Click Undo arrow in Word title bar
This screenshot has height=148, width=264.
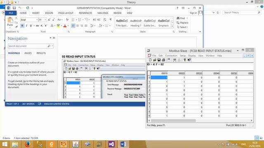(x=20, y=8)
